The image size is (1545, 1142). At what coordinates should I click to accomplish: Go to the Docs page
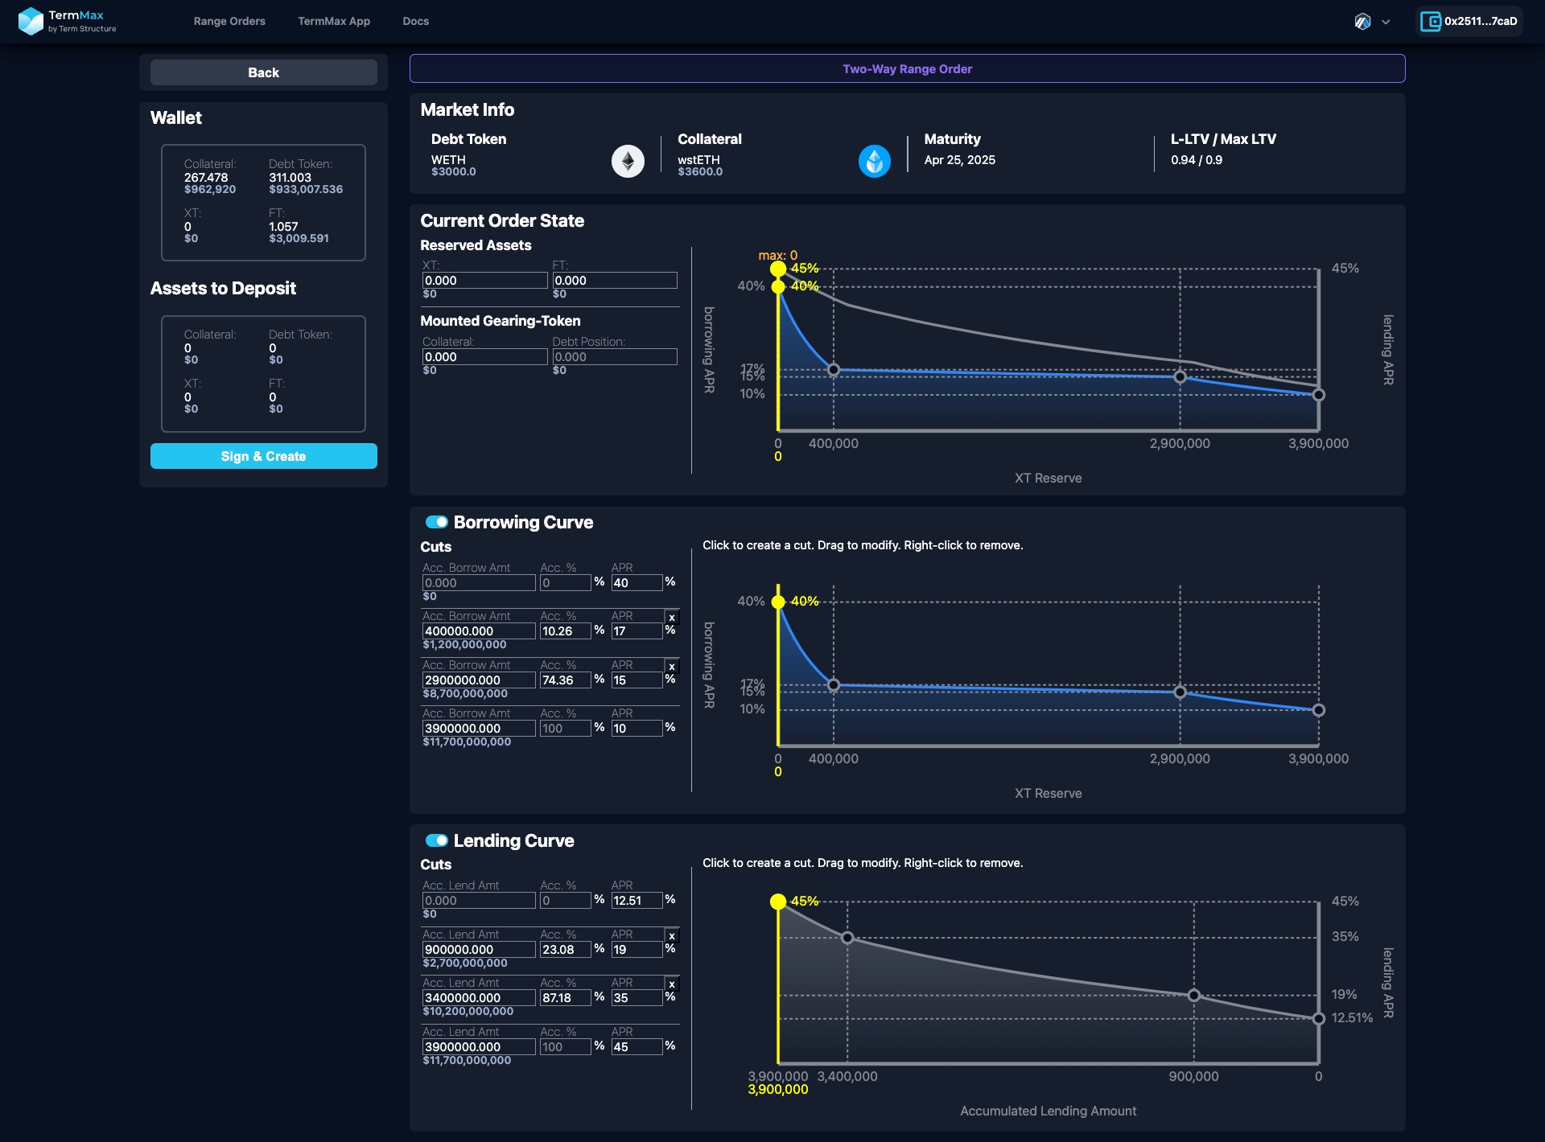pyautogui.click(x=415, y=21)
